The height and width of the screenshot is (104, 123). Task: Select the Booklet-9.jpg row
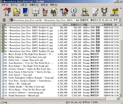click(60, 48)
